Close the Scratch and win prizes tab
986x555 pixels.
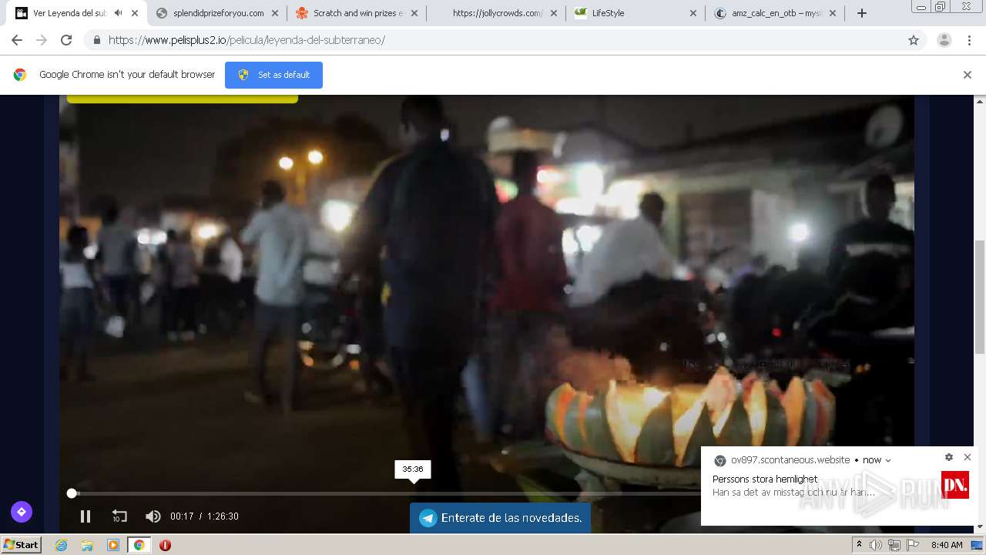414,13
